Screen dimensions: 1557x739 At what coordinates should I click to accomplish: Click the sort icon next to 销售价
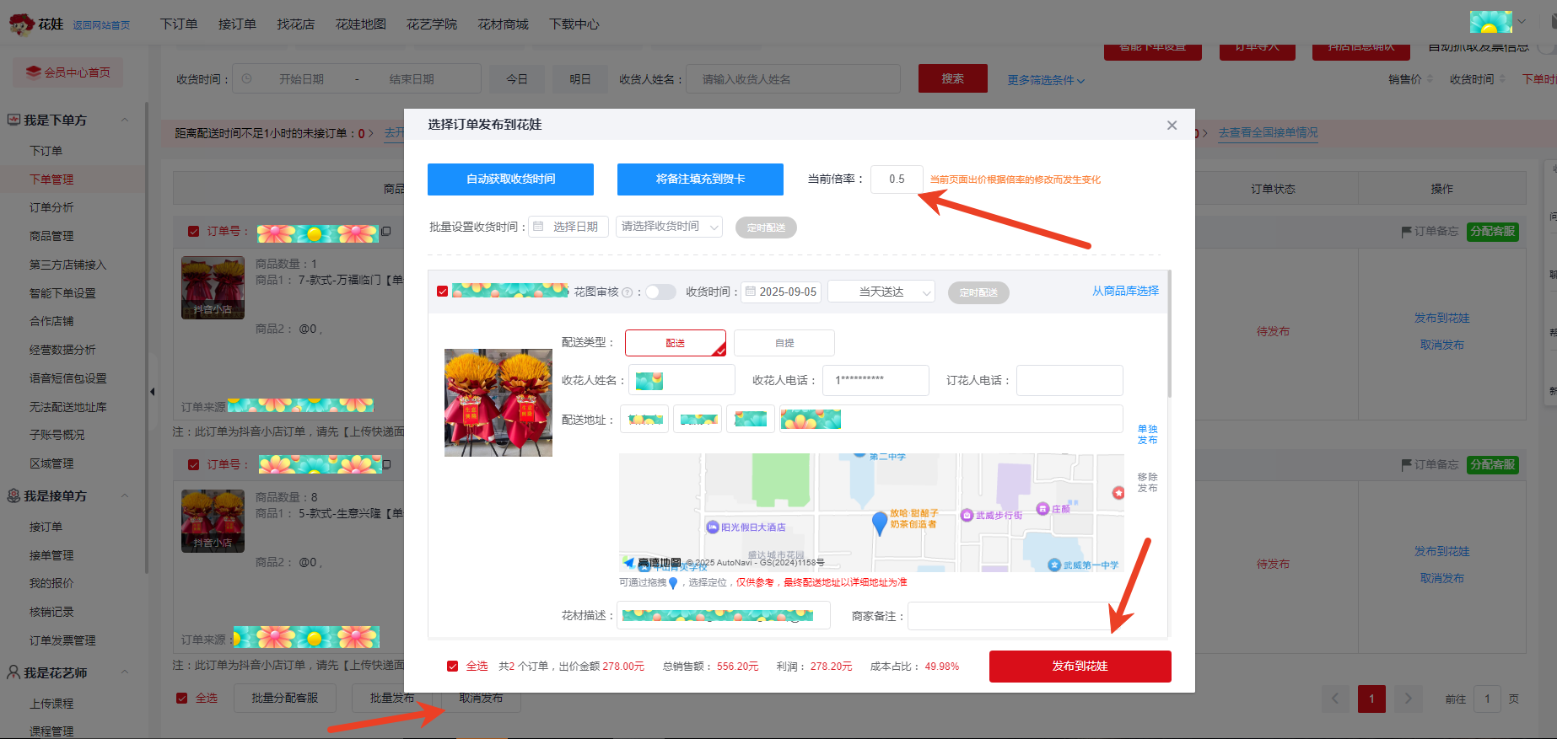point(1430,79)
